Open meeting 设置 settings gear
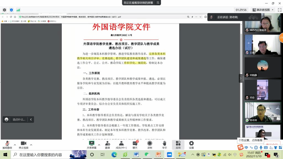This screenshot has width=283, height=159. 191,143
